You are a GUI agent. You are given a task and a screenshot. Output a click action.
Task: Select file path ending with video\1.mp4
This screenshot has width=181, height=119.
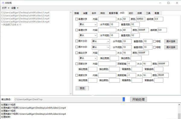point(25,12)
